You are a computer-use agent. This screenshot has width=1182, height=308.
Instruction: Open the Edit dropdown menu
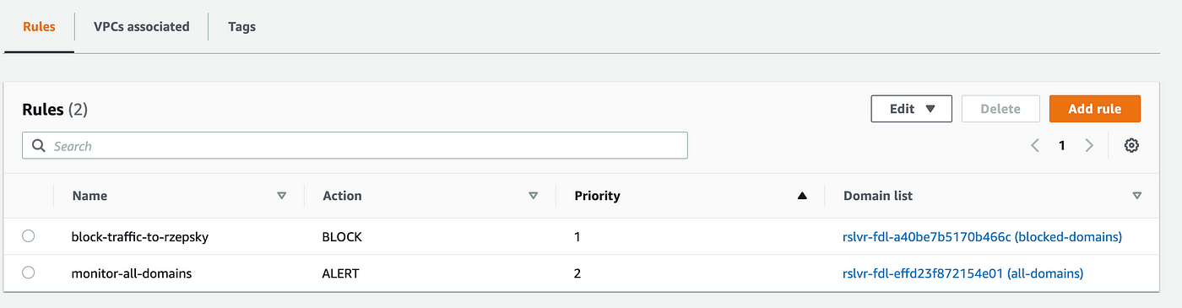coord(912,109)
